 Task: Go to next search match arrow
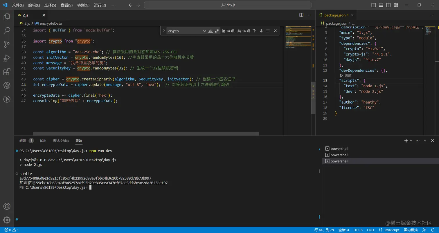261,31
